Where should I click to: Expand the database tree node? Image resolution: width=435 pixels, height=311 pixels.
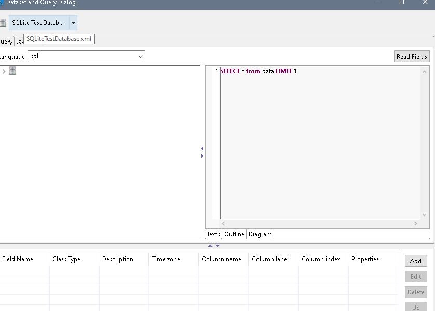click(4, 71)
